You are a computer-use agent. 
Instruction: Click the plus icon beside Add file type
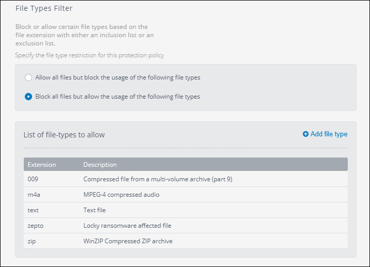(x=305, y=134)
